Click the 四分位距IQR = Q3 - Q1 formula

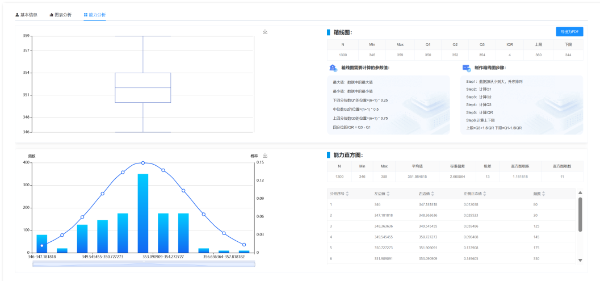[x=352, y=127]
